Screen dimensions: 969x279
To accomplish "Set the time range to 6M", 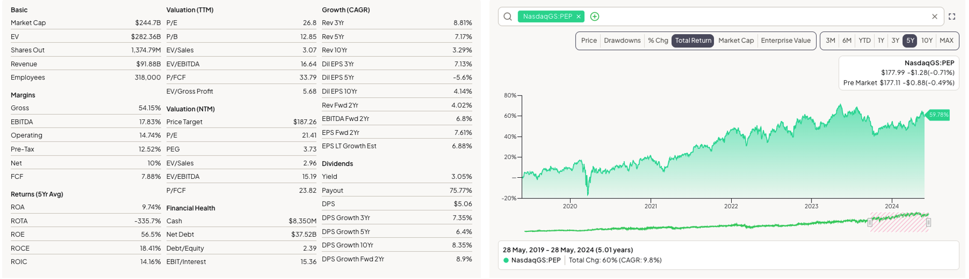I will 847,41.
